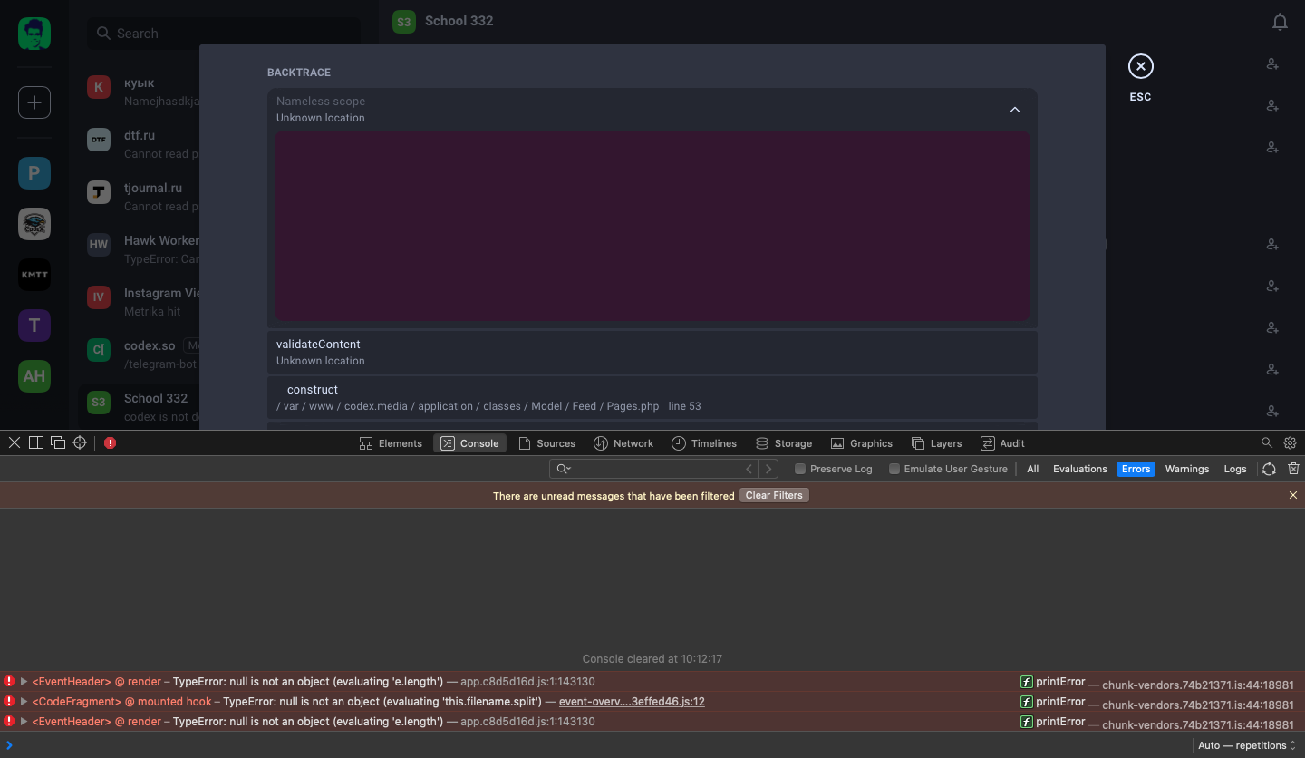This screenshot has height=758, width=1305.
Task: Clear the console with the trash icon
Action: click(1293, 469)
